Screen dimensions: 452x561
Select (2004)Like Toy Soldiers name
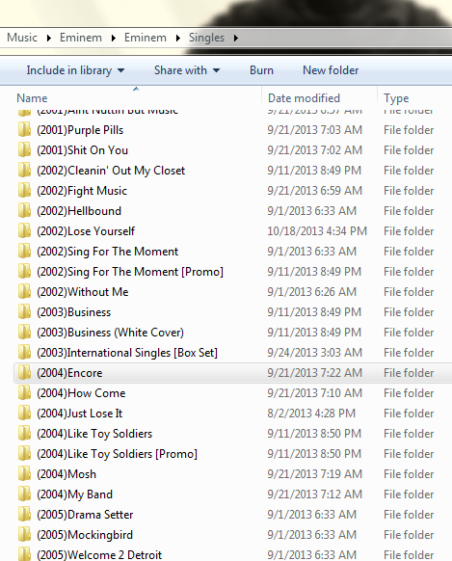[94, 433]
